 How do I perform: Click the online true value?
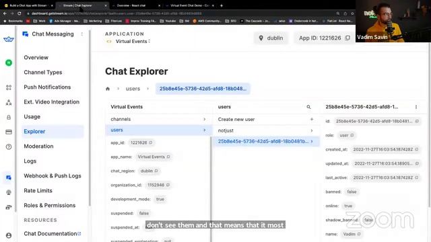click(x=348, y=206)
